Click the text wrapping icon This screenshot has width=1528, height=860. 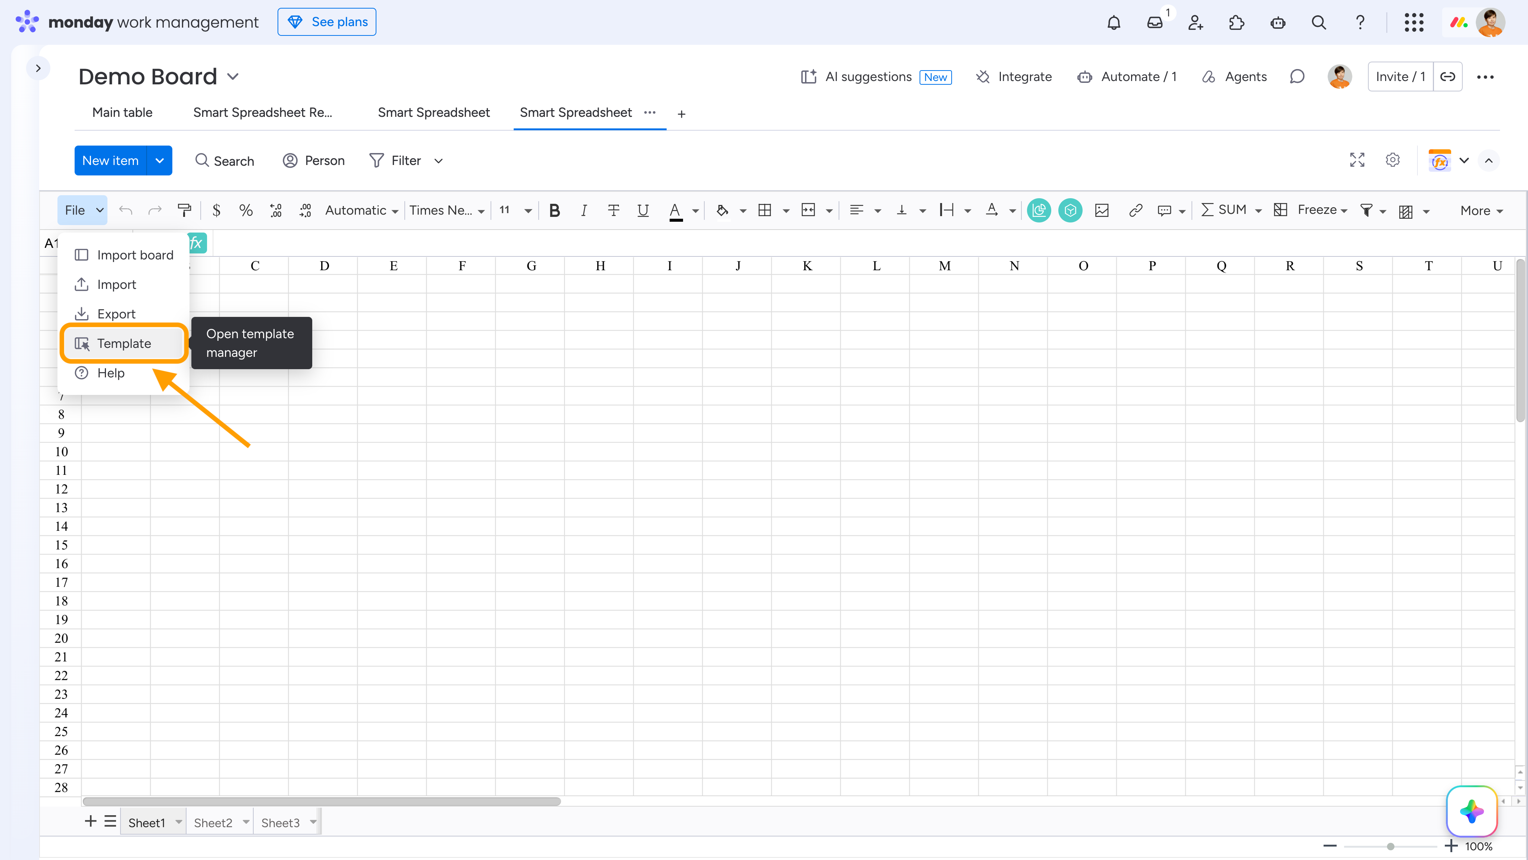(947, 210)
